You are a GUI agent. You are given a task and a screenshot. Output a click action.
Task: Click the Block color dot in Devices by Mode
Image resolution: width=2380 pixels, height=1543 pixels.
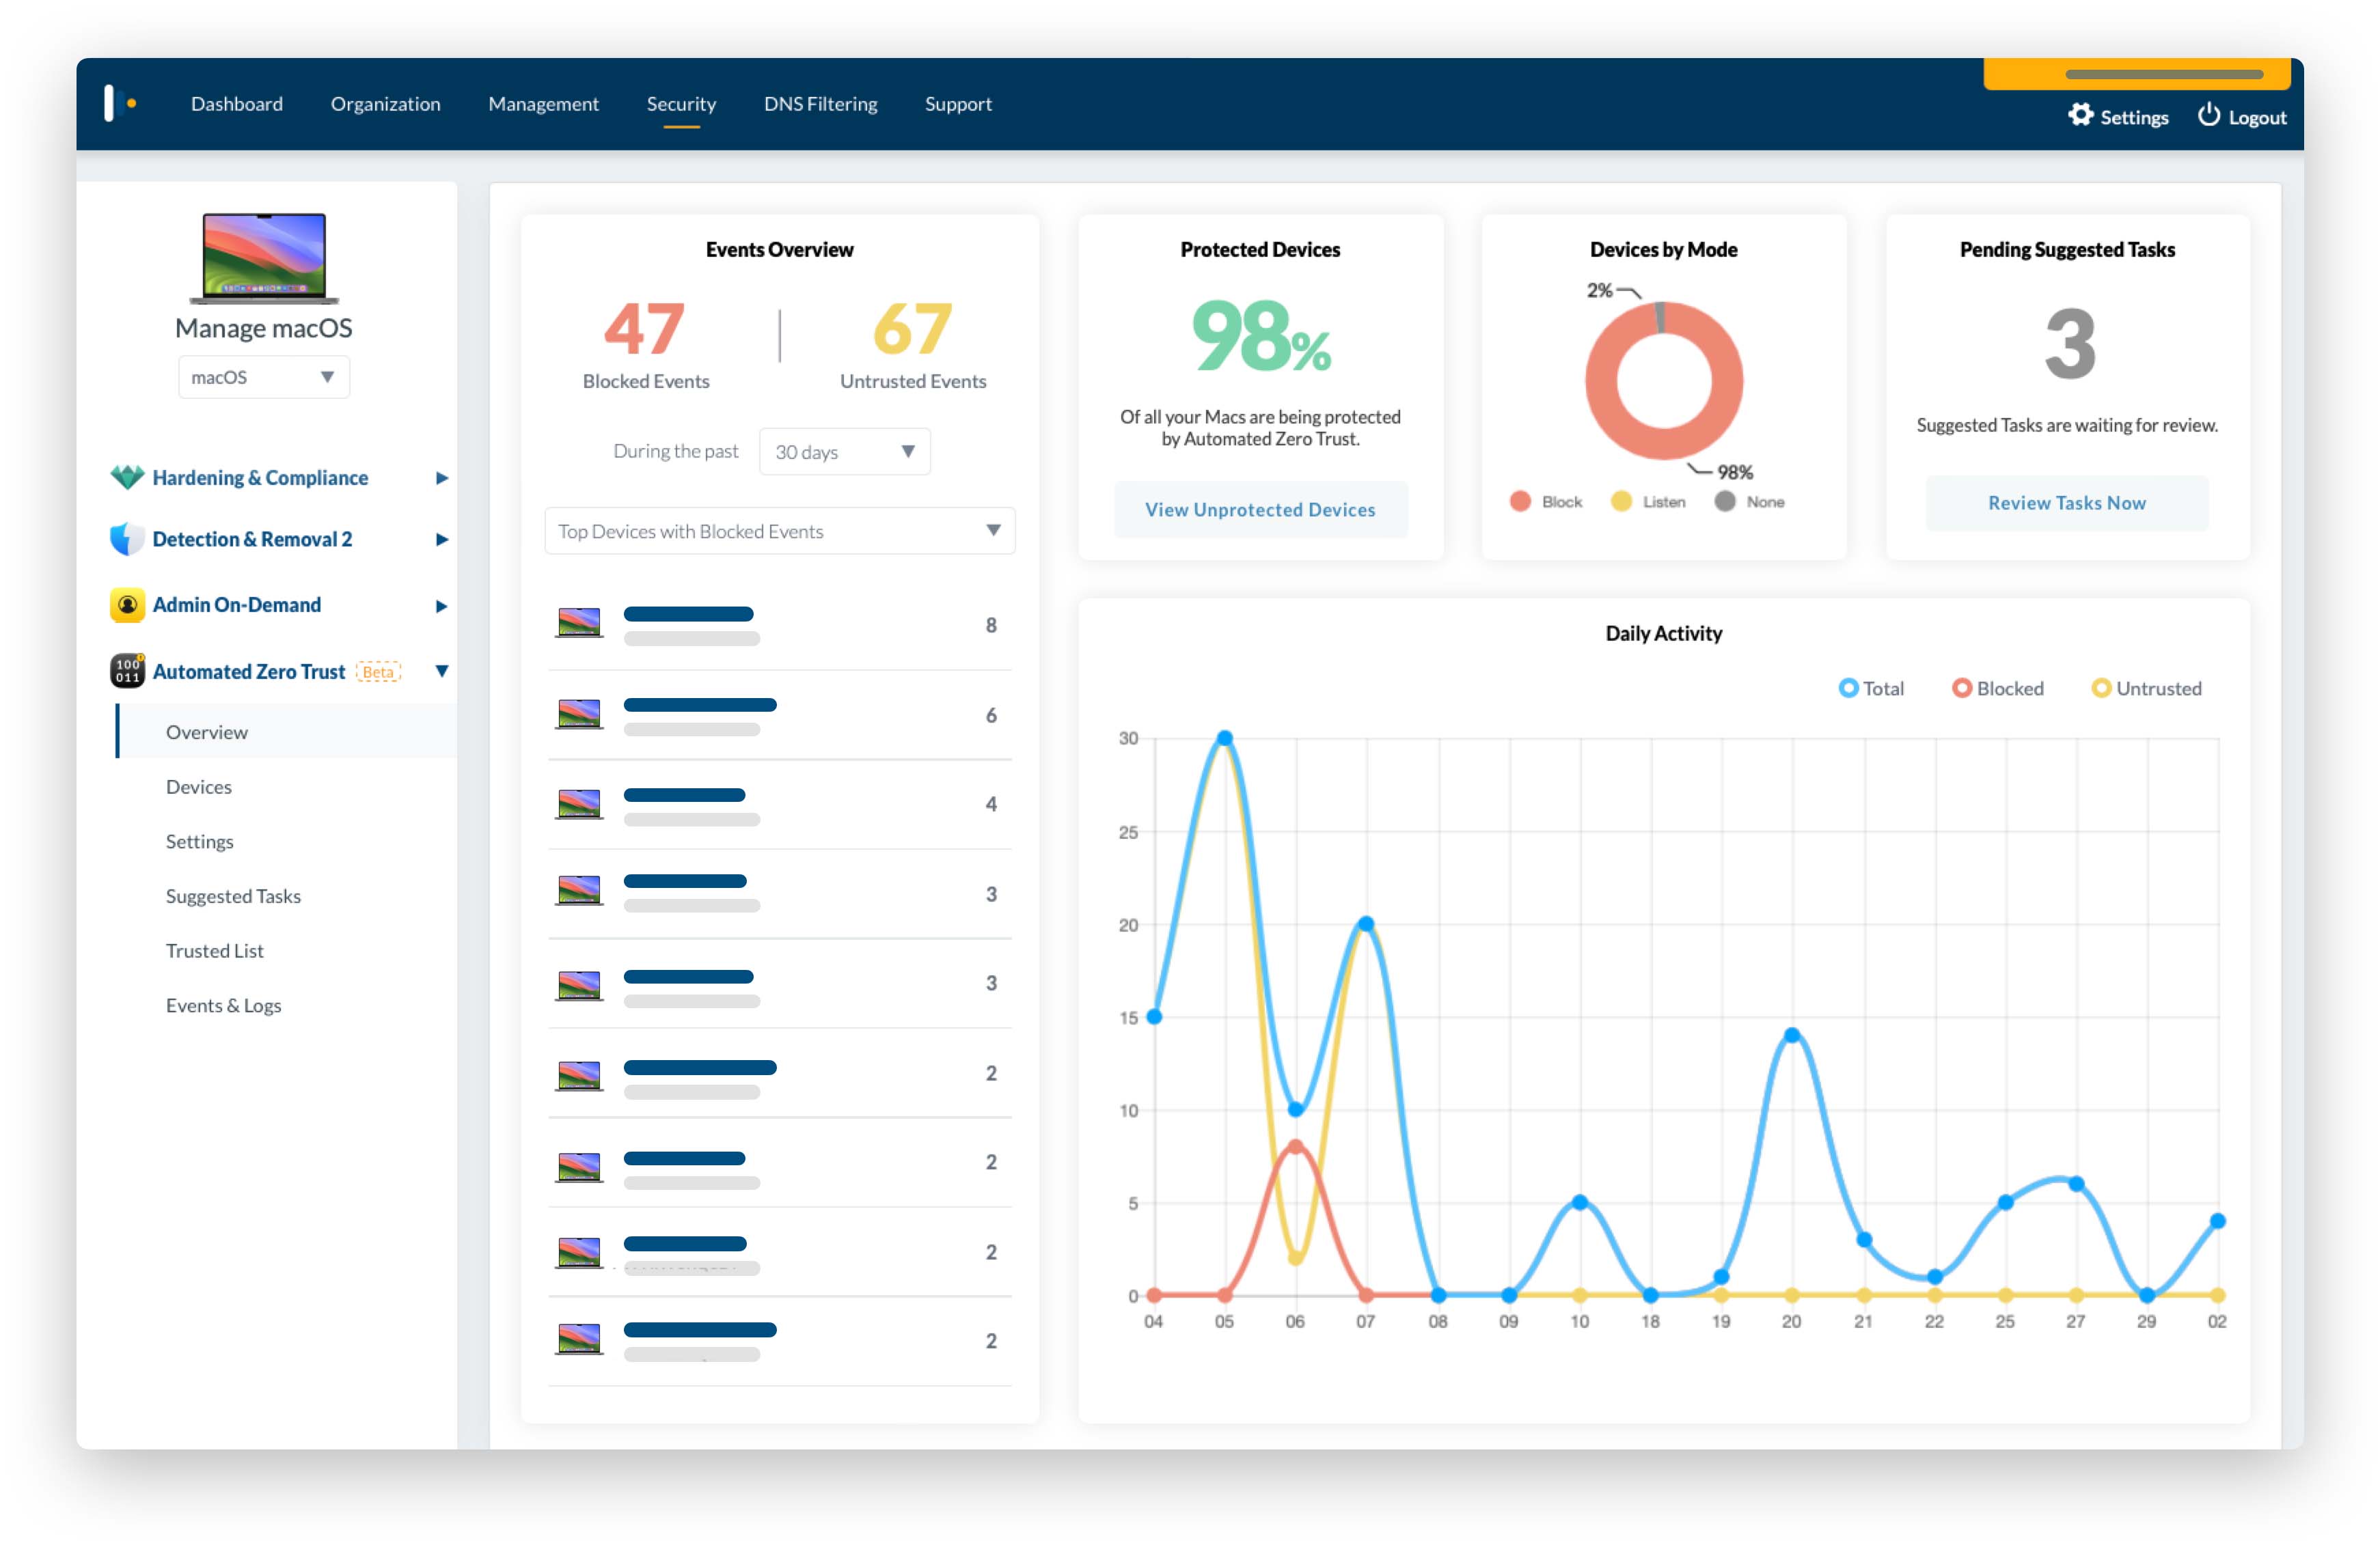point(1520,501)
